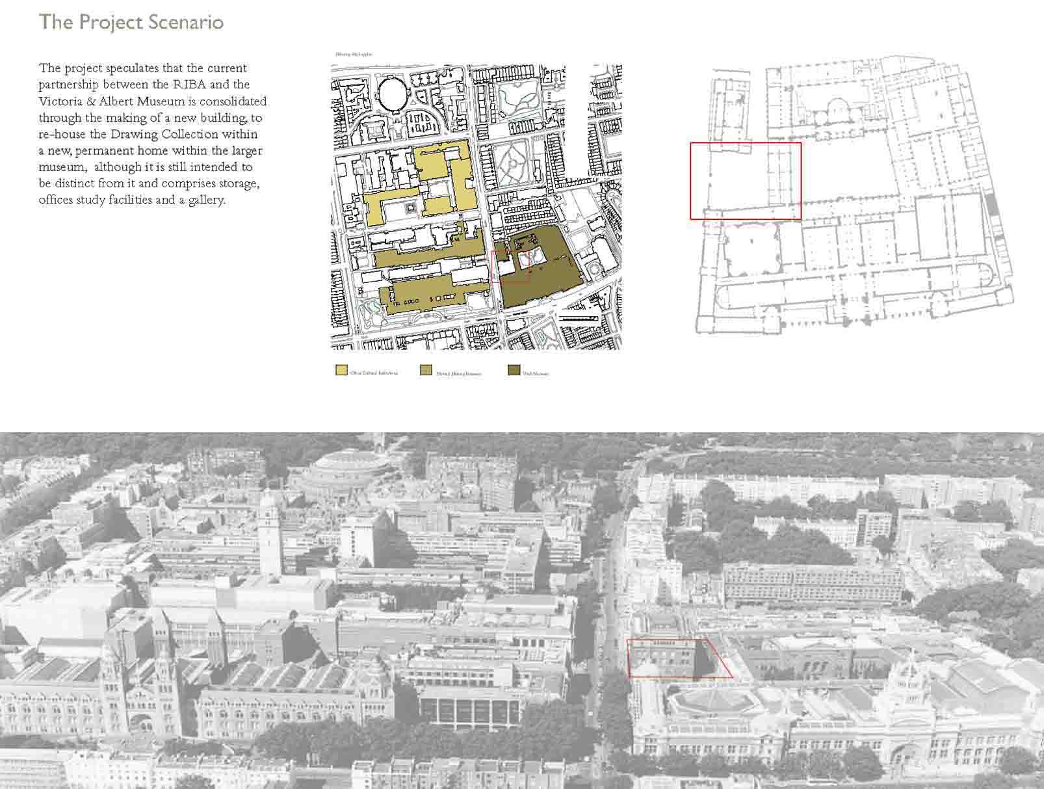
Task: Click the label beside the medium tan swatch
Action: click(458, 373)
